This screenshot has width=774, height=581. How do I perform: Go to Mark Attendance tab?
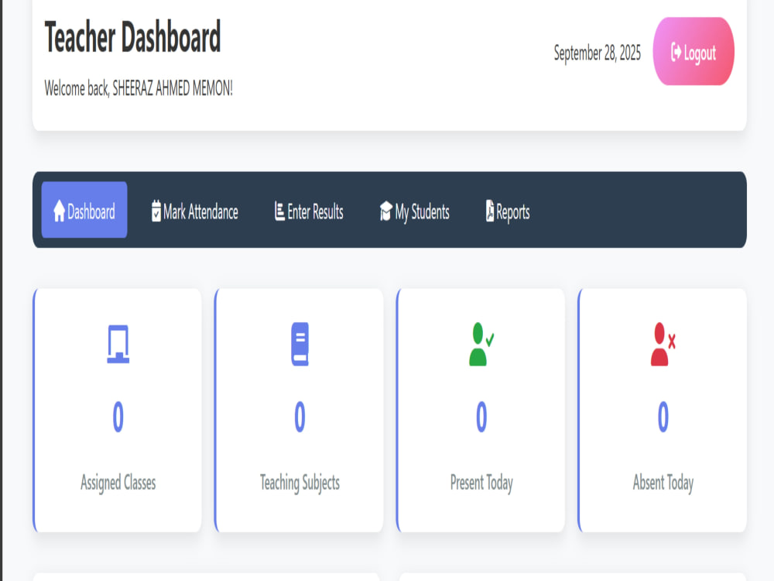194,211
